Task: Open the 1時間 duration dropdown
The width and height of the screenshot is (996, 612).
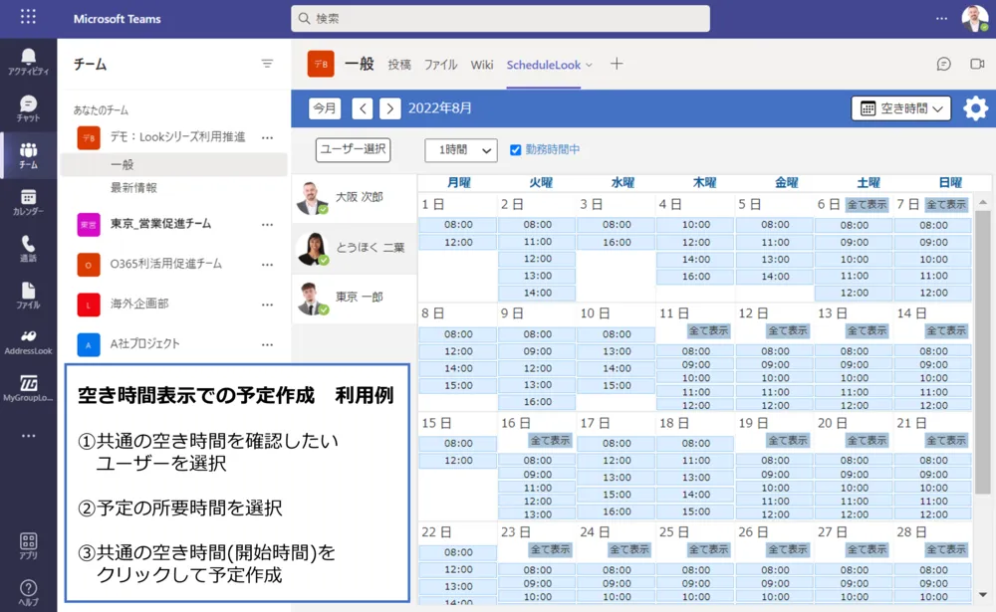Action: [461, 150]
